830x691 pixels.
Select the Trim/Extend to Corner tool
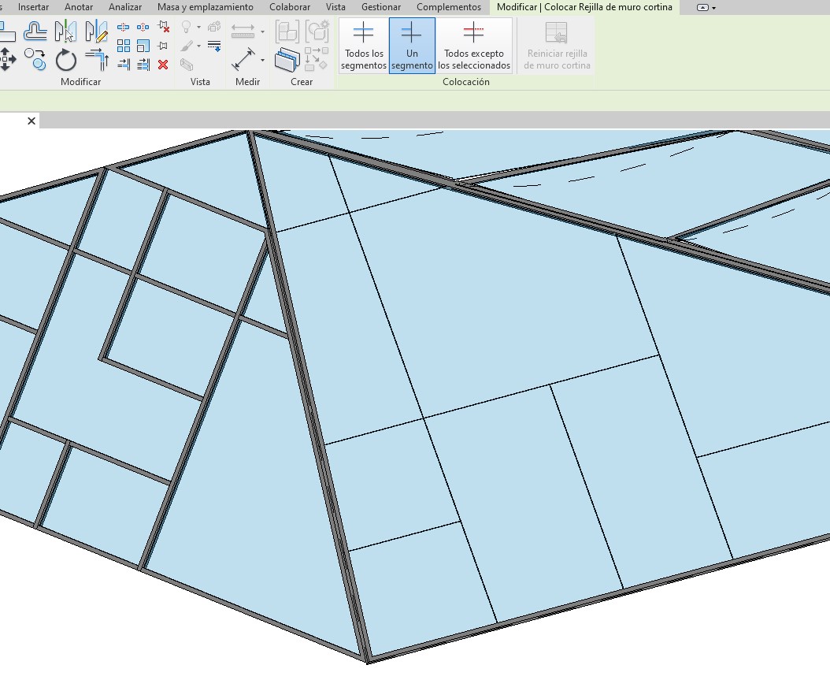(x=97, y=60)
